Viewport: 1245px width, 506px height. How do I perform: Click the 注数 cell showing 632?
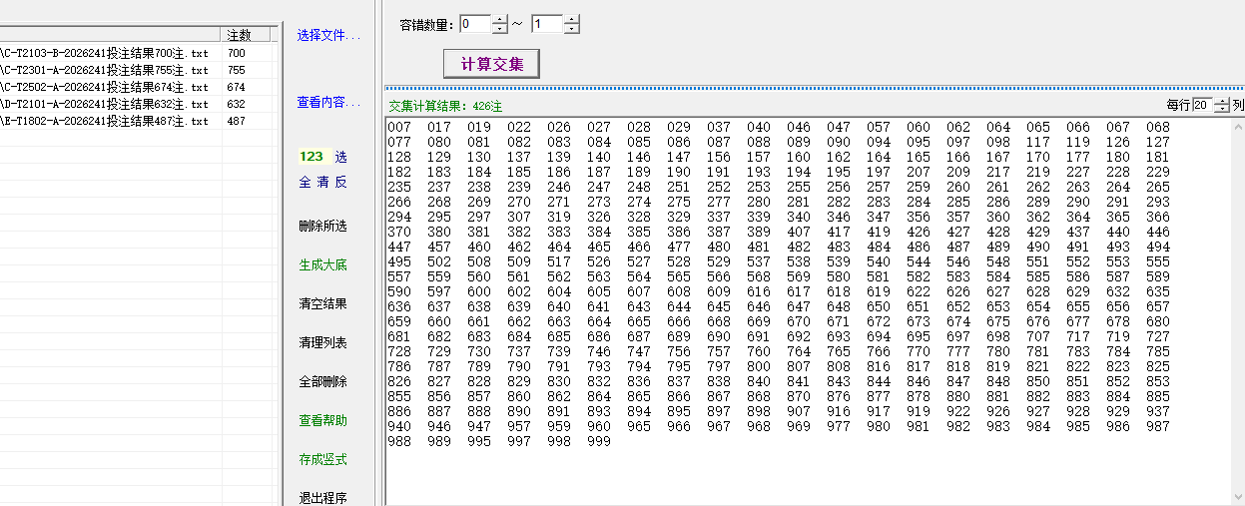click(x=236, y=104)
